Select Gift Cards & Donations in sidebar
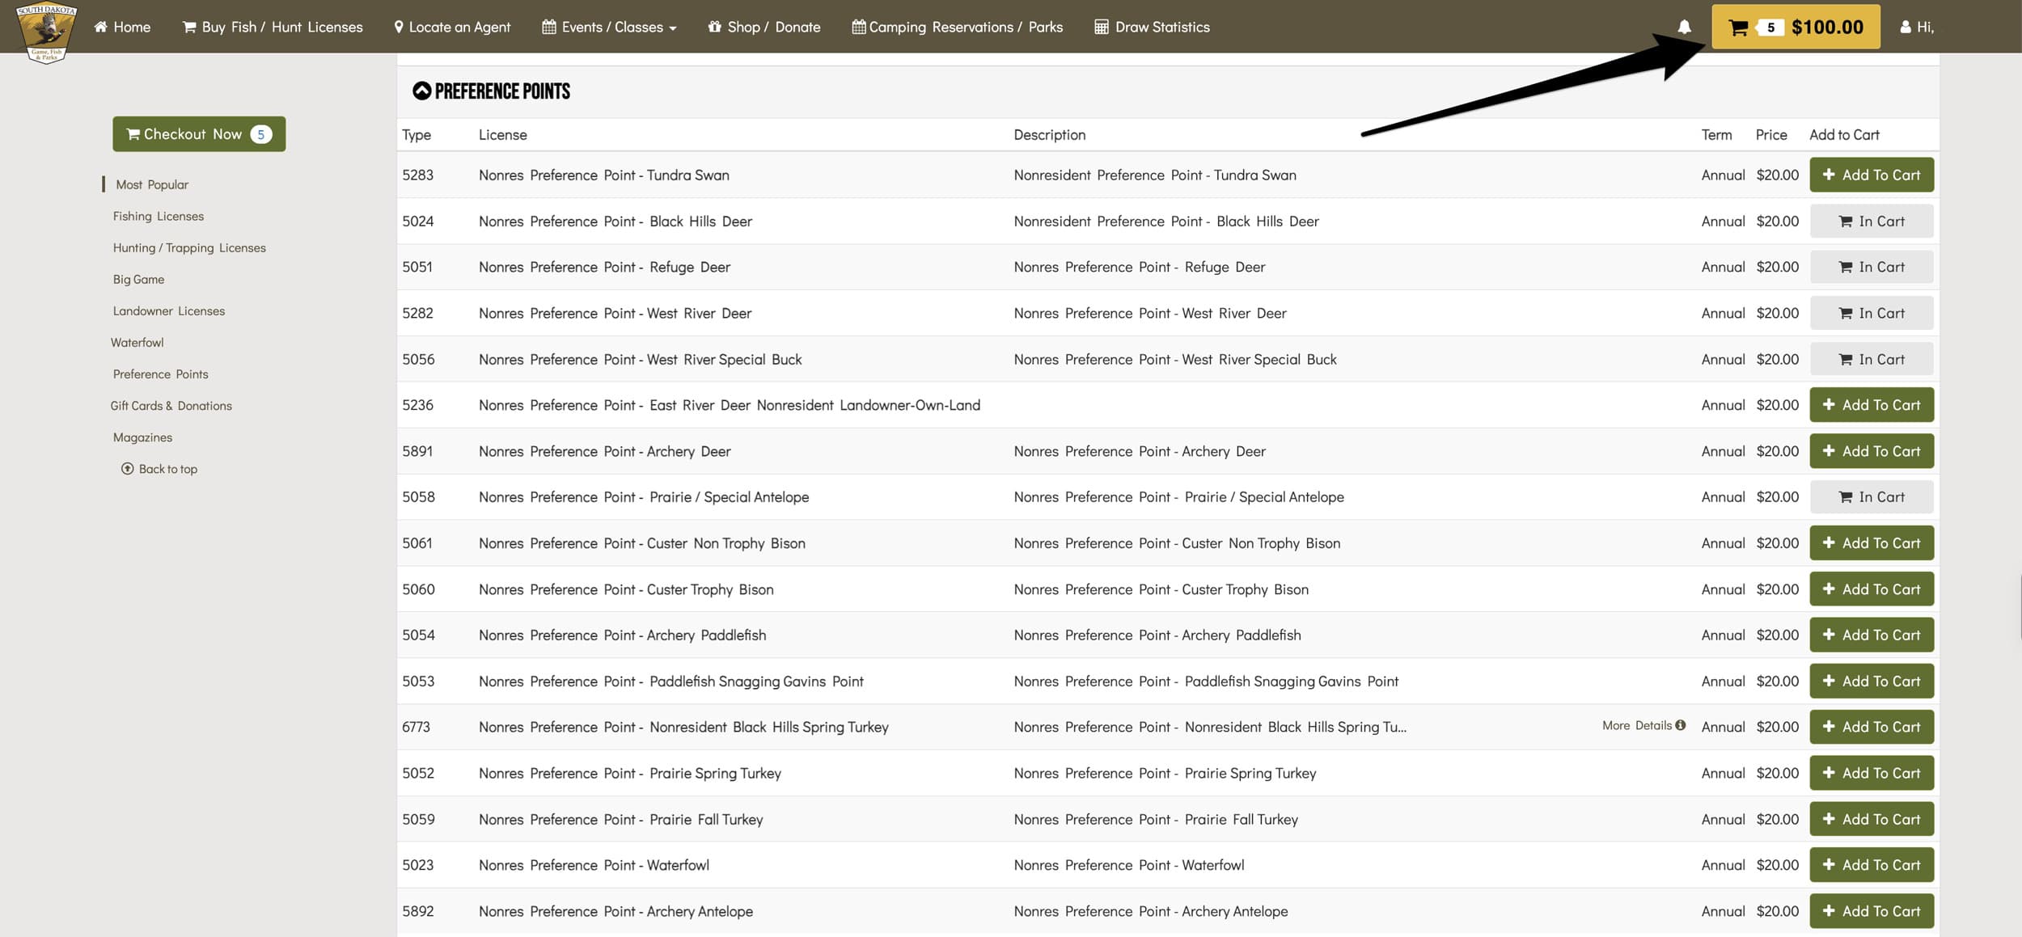Screen dimensions: 2022x937 [x=171, y=405]
